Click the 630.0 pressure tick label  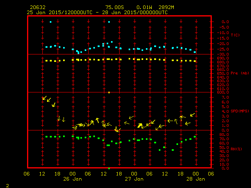pos(223,81)
